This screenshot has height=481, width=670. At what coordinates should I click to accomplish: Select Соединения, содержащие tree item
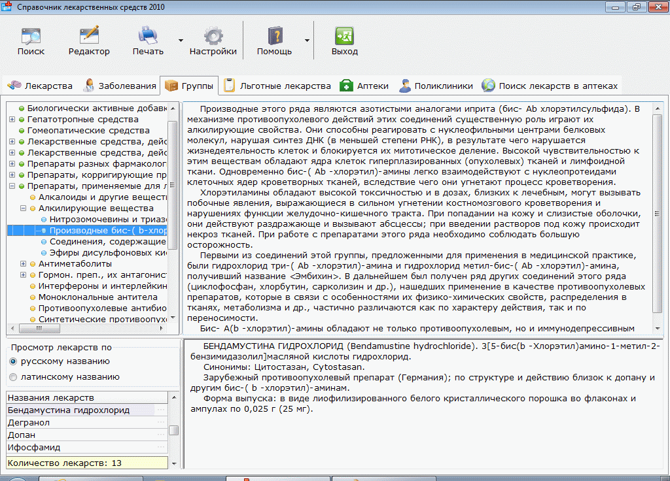point(108,242)
